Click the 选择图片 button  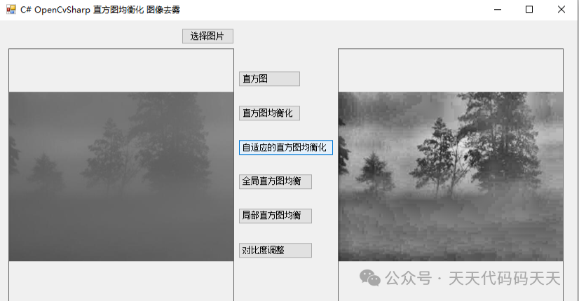pos(207,36)
